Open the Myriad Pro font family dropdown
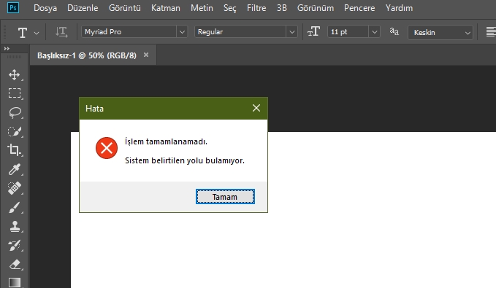Viewport: 496px width, 288px height. click(182, 32)
